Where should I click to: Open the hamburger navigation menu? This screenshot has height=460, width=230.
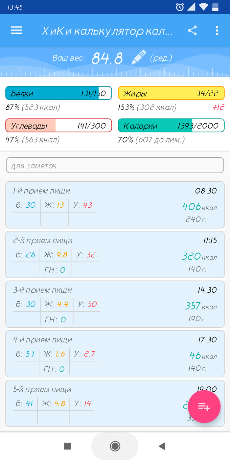(x=16, y=31)
